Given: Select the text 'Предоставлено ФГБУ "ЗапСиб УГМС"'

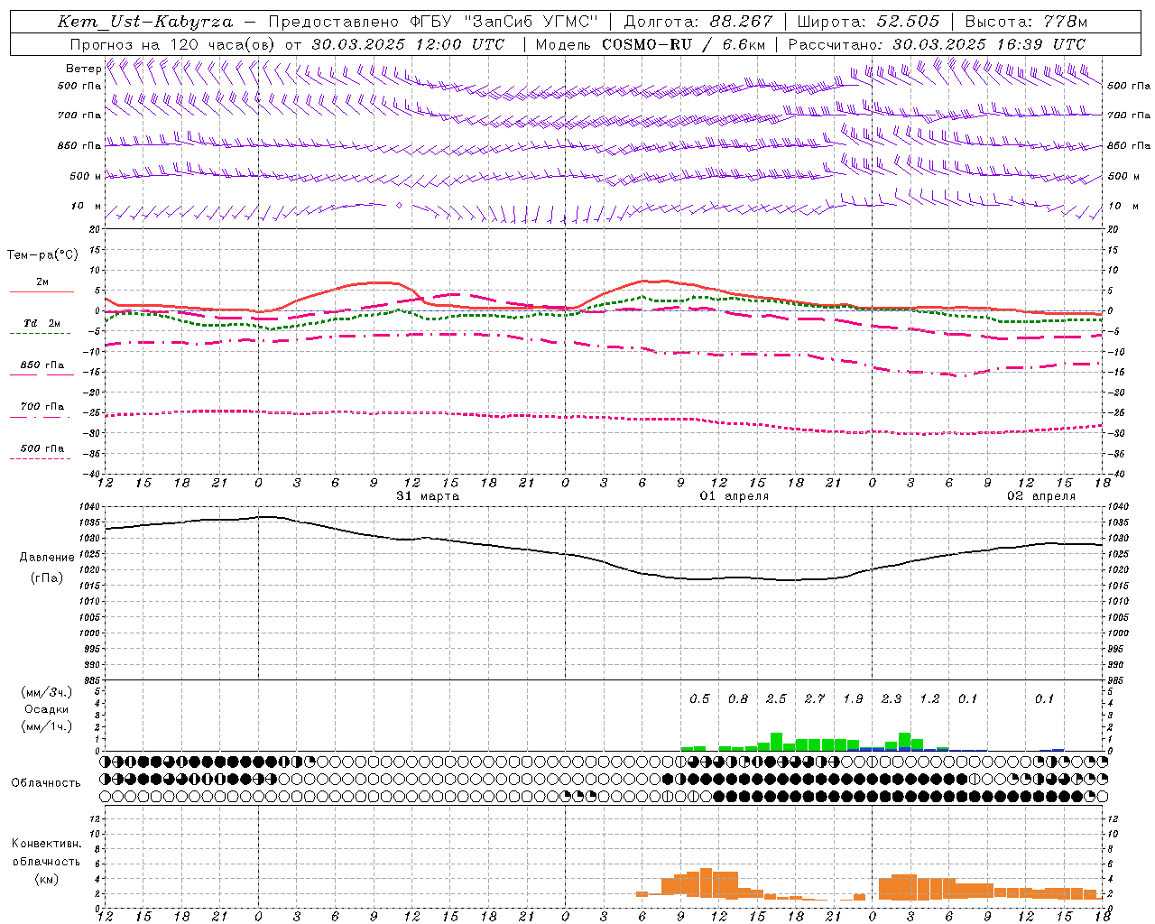Looking at the screenshot, I should 434,22.
